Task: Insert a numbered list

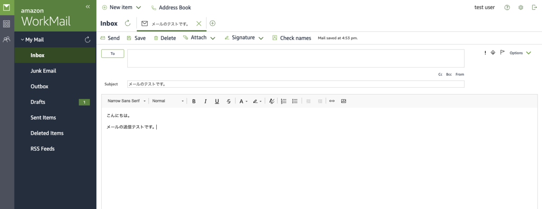Action: (x=284, y=101)
